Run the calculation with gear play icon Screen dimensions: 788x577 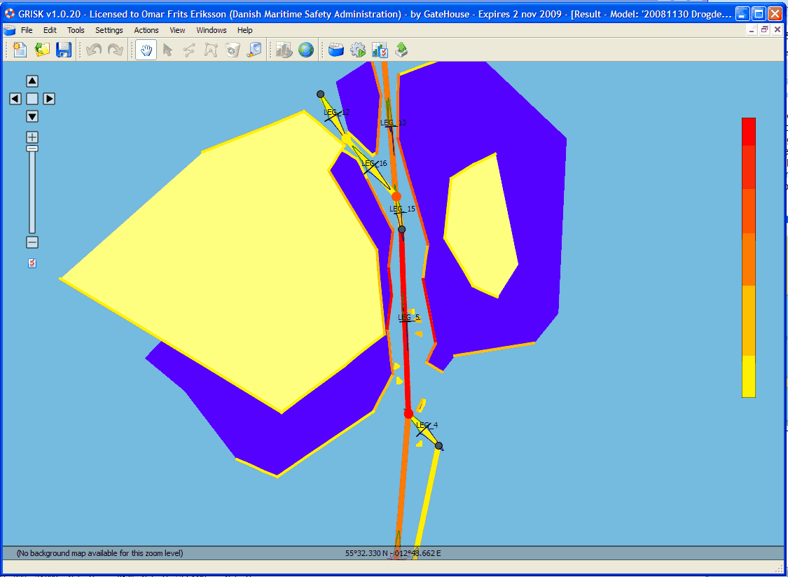coord(358,50)
